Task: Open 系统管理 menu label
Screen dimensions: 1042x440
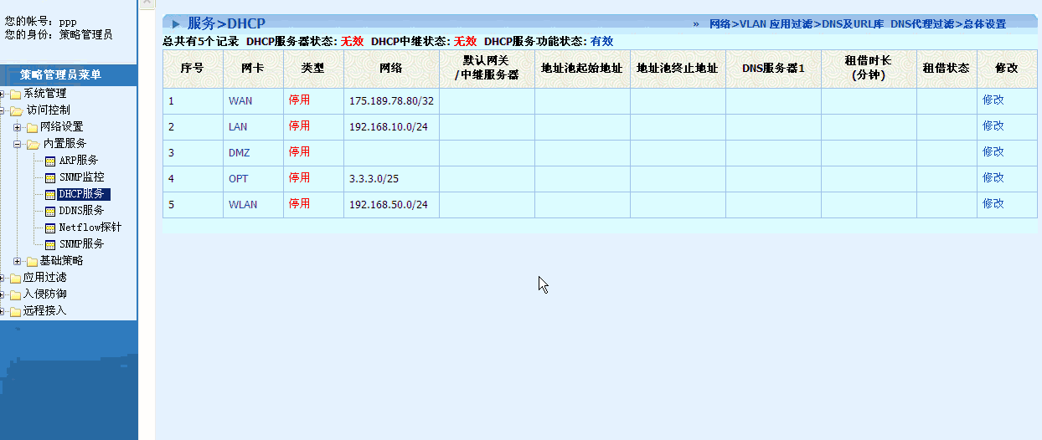Action: click(x=44, y=93)
